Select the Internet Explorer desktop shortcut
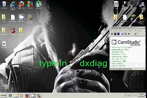The height and width of the screenshot is (98, 147). pyautogui.click(x=13, y=5)
